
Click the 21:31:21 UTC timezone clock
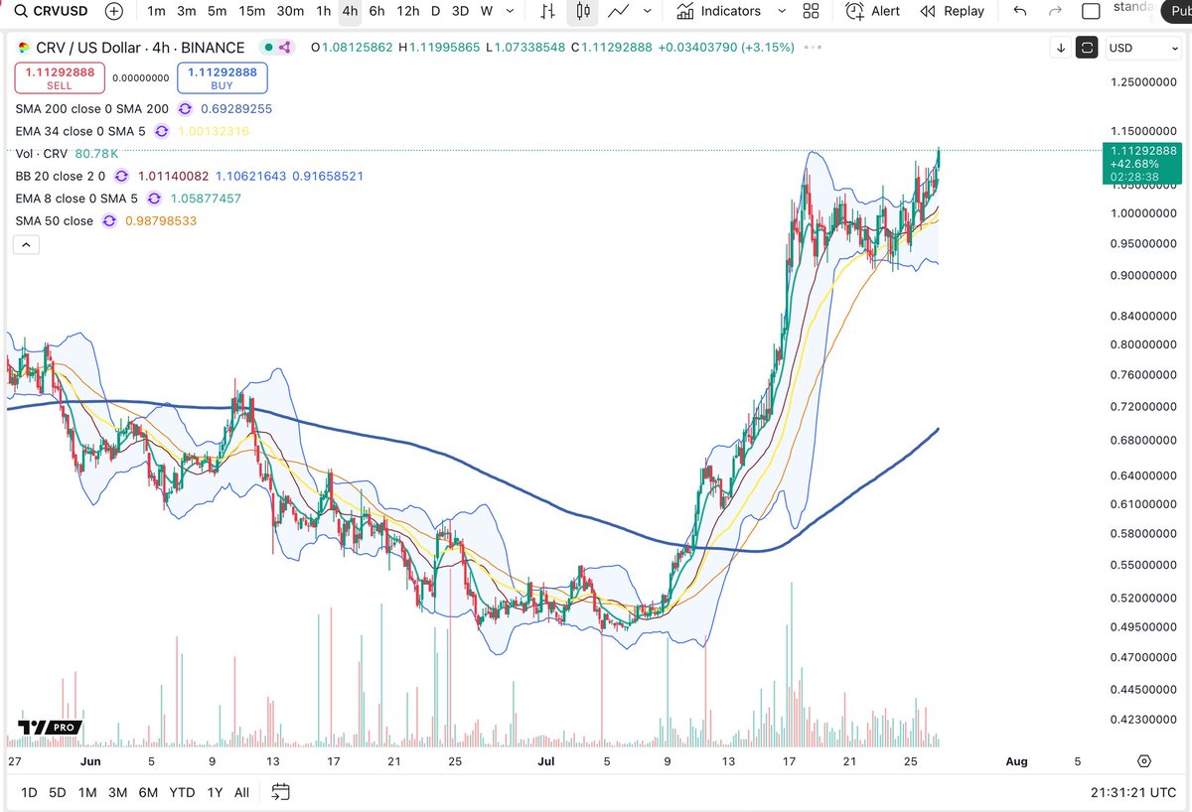point(1131,791)
